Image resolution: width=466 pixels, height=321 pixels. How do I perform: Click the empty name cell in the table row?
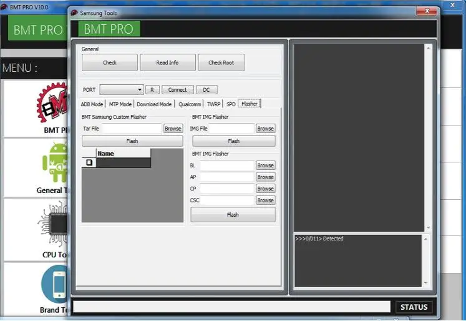pos(124,163)
